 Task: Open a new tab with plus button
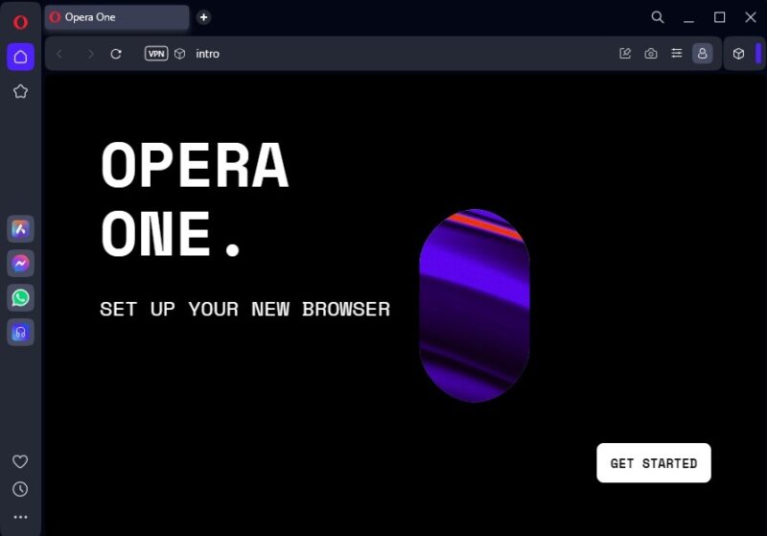(x=203, y=17)
